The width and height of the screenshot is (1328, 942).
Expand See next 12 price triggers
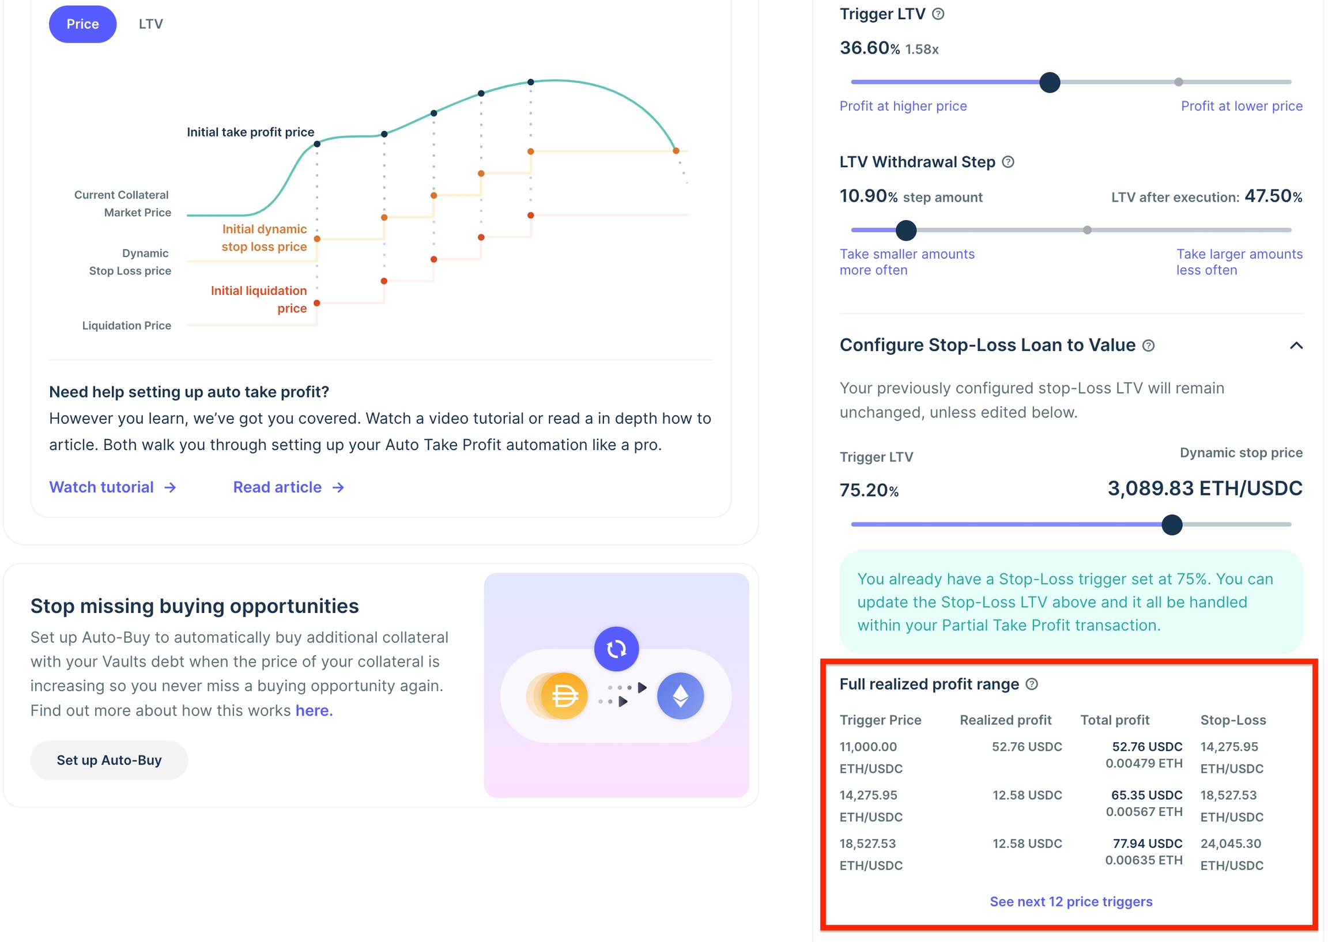(1070, 902)
